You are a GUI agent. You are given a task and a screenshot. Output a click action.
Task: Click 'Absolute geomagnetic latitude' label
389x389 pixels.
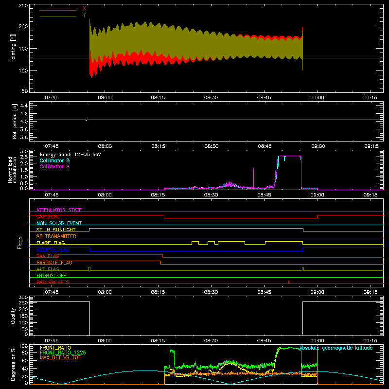tap(336, 348)
